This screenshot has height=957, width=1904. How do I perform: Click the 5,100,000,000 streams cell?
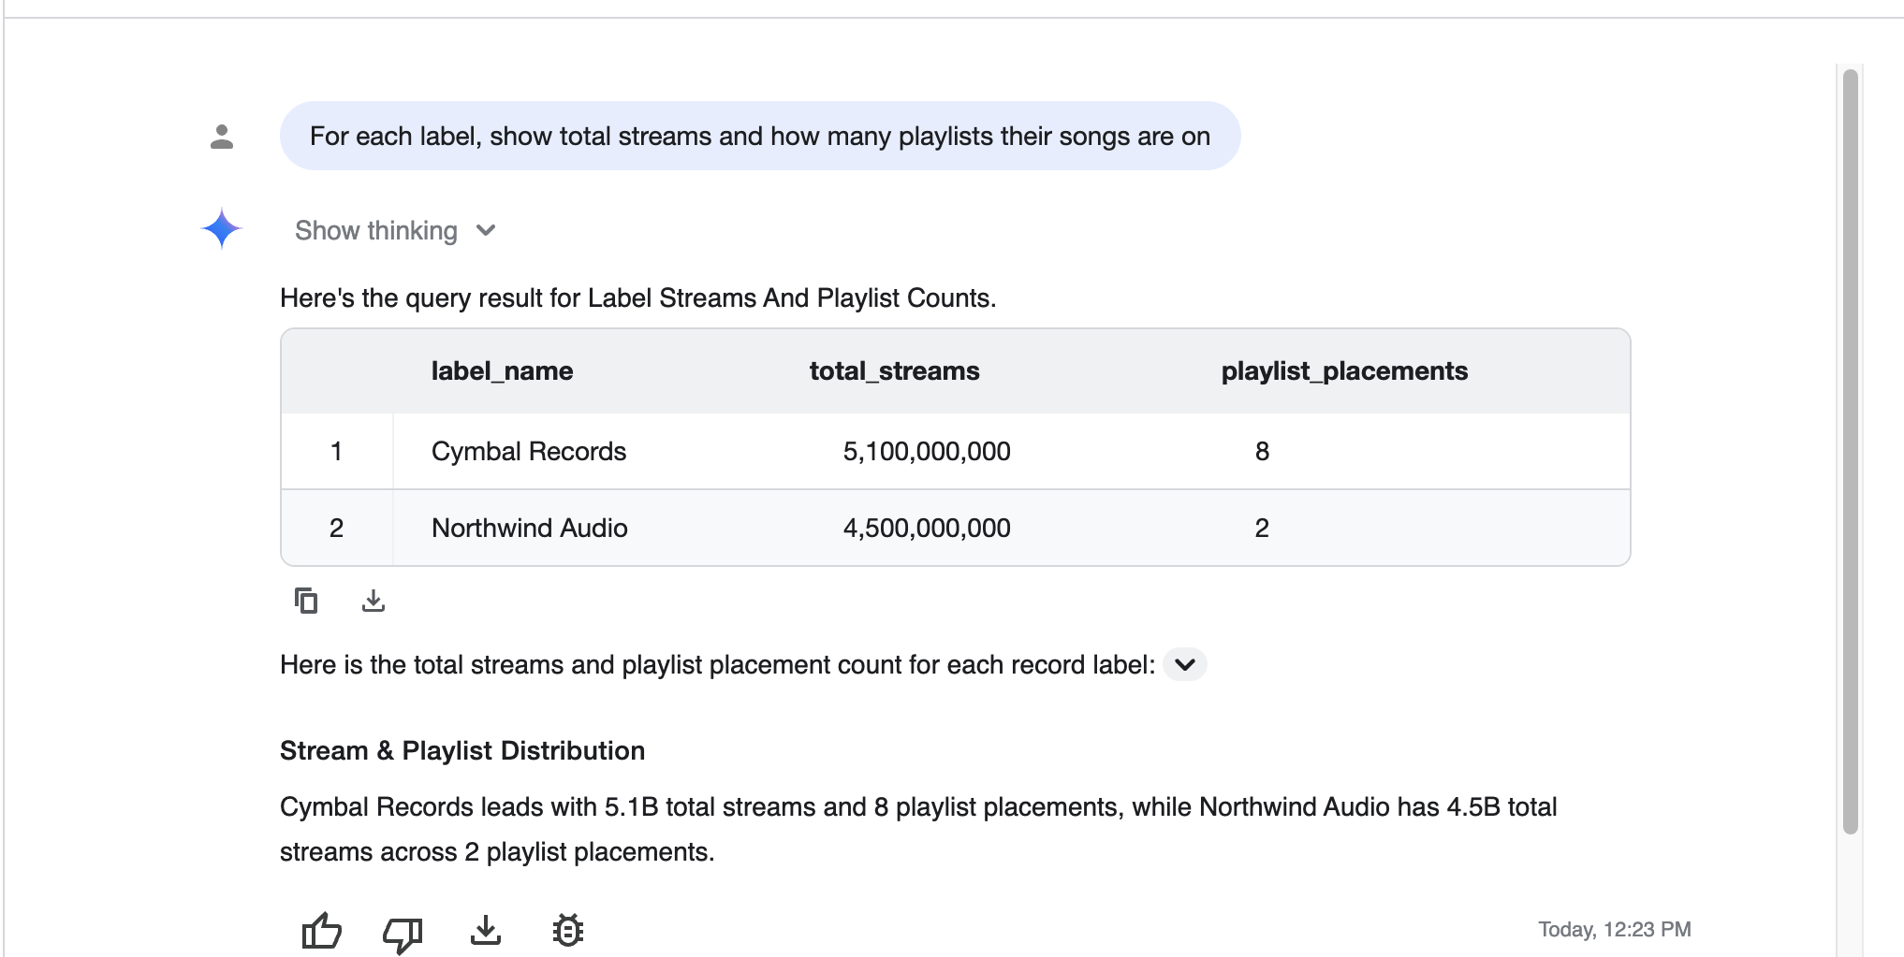927,451
